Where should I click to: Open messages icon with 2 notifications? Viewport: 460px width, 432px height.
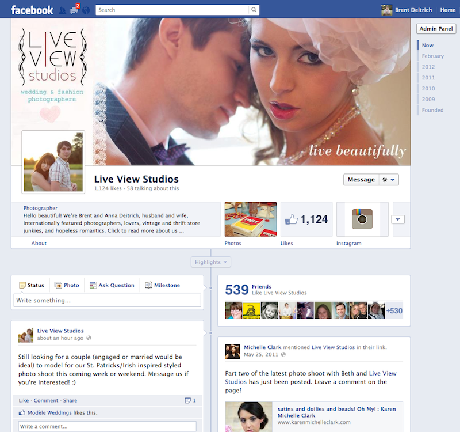click(x=75, y=9)
